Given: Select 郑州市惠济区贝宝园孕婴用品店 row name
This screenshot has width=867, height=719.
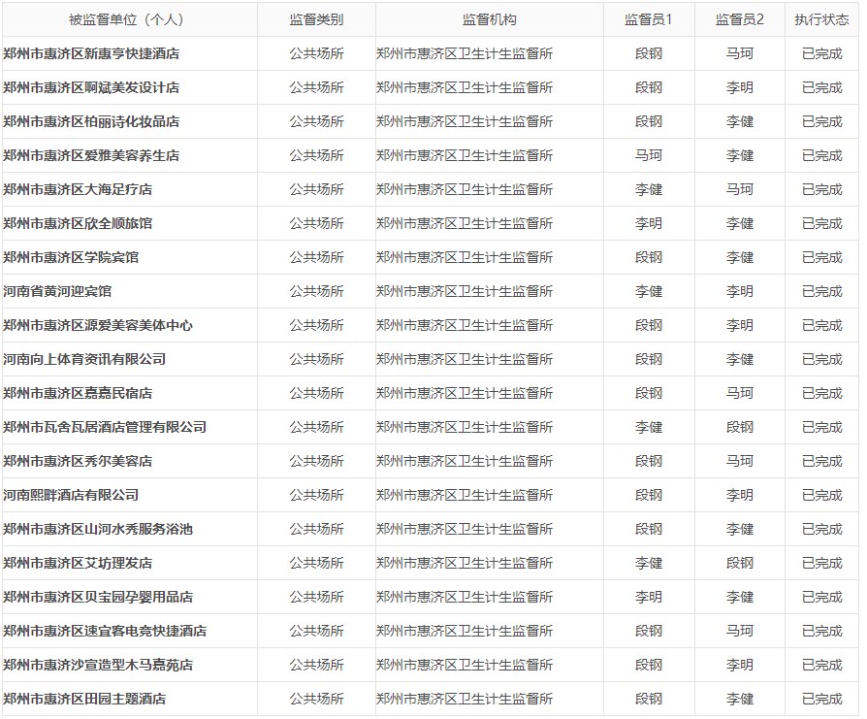Looking at the screenshot, I should 98,597.
